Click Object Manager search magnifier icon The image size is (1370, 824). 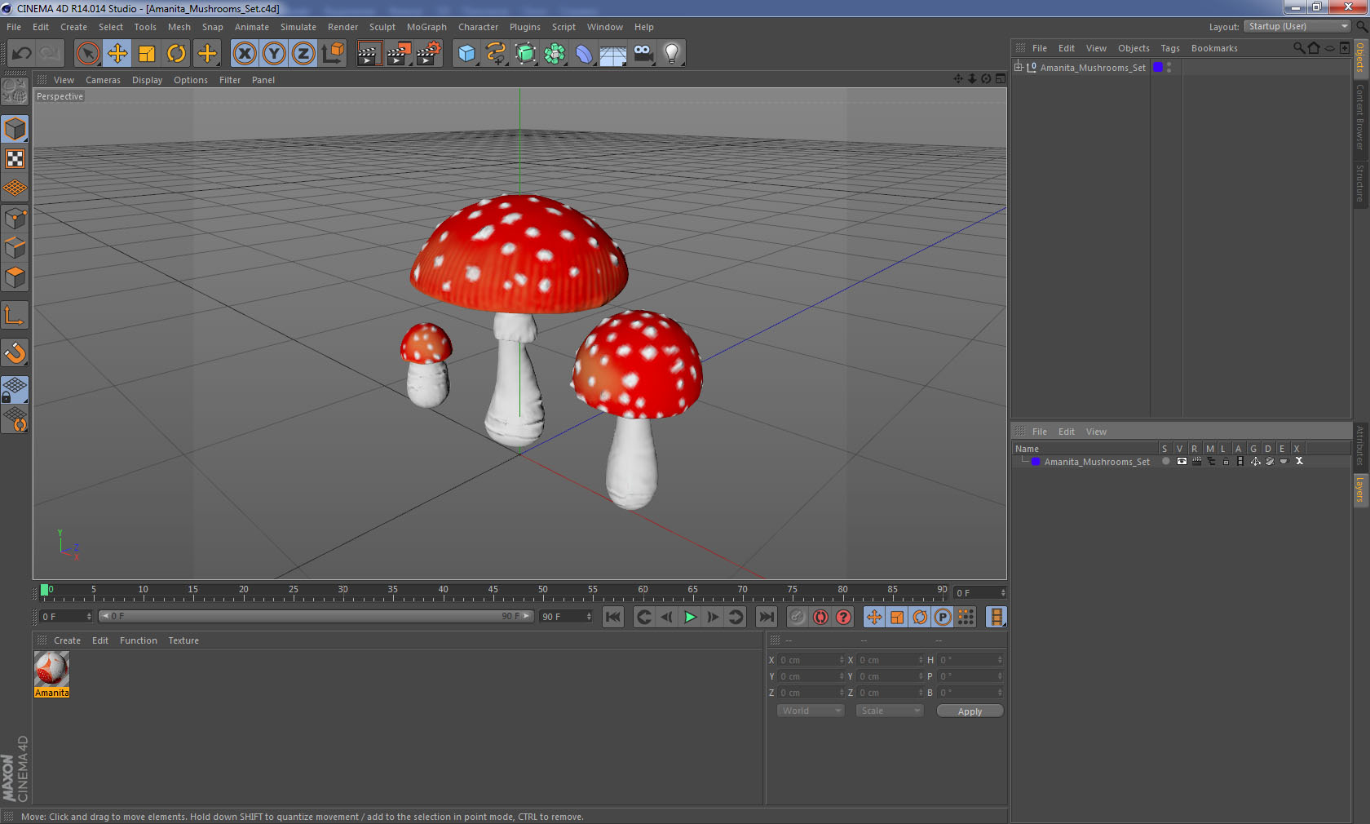[x=1298, y=48]
